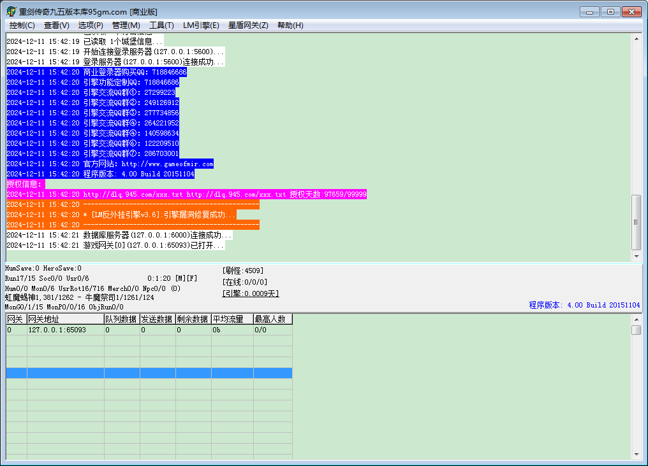Select gateway address cell 127.0.0.1:65093

(65, 330)
